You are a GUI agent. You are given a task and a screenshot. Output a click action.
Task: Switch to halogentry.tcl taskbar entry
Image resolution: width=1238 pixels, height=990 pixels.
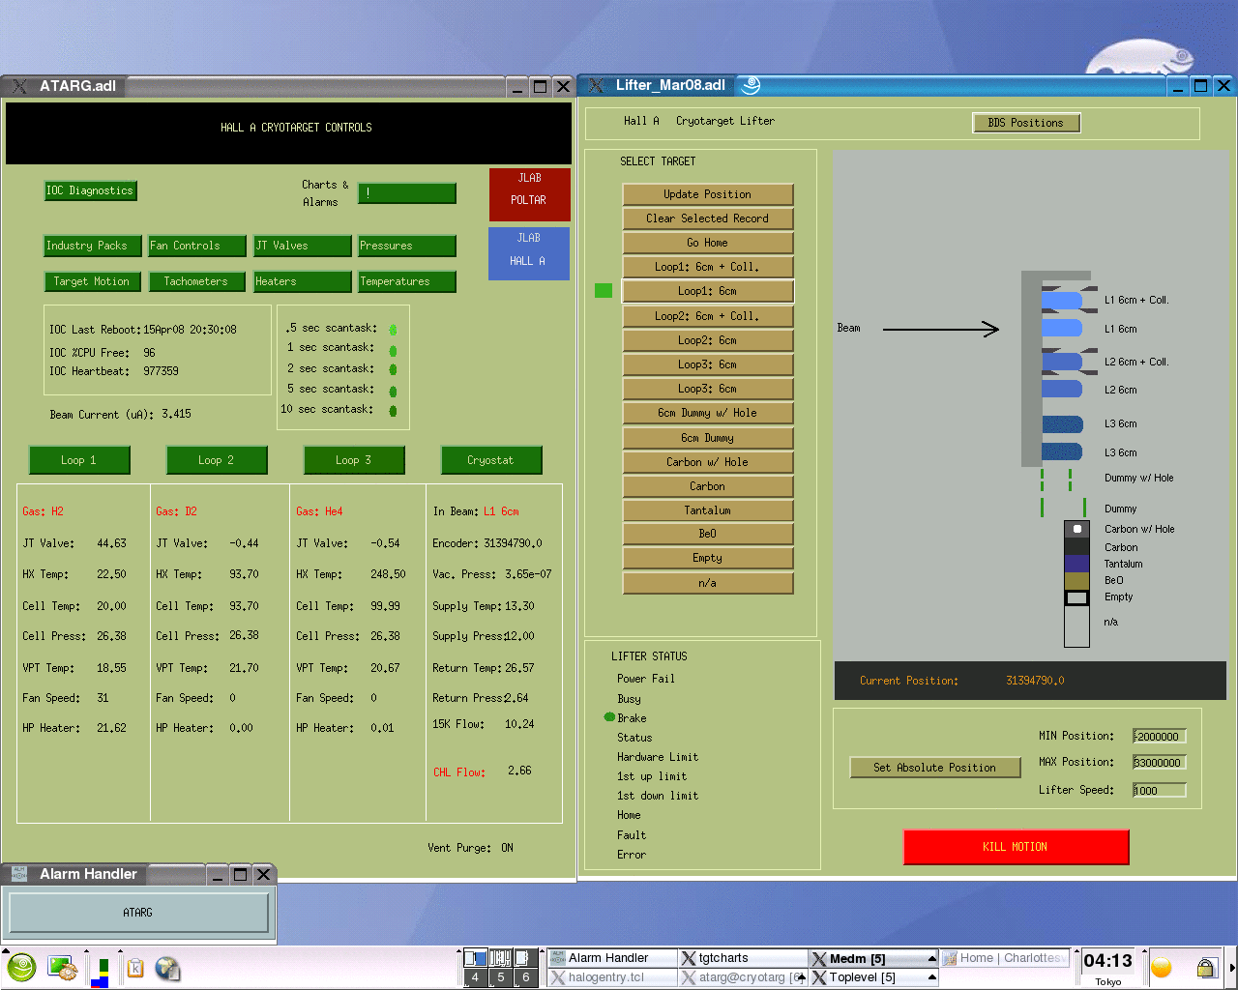pos(612,977)
